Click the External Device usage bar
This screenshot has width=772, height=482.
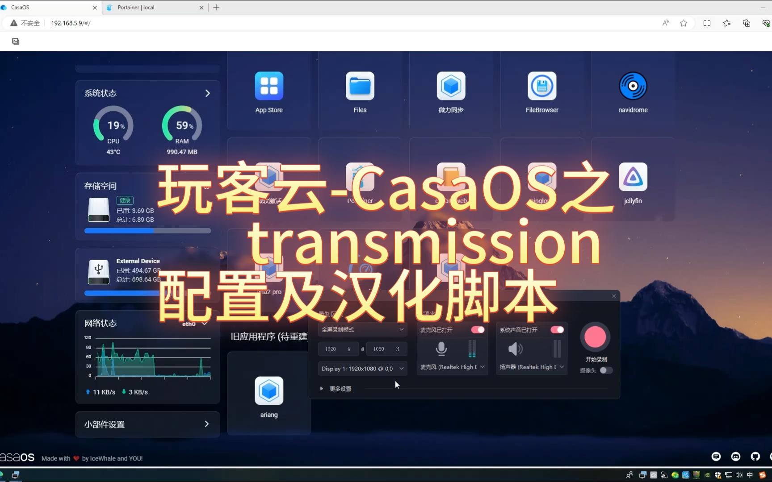pos(147,293)
